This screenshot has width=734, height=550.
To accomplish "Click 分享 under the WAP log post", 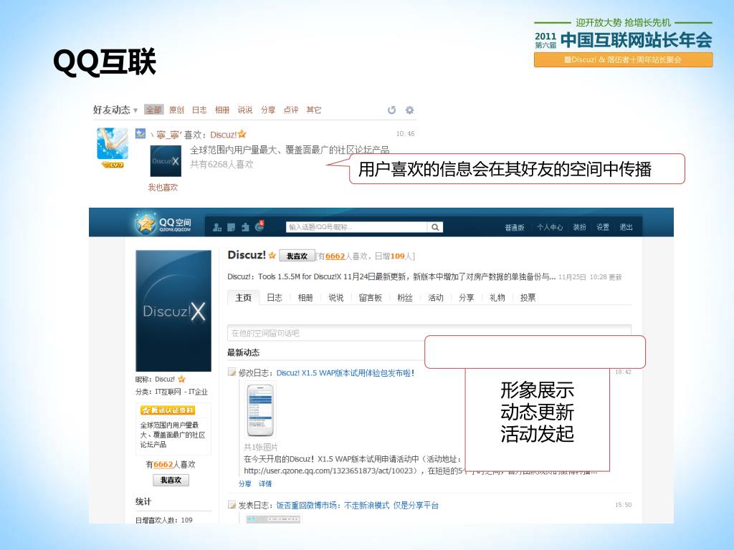I will click(245, 483).
